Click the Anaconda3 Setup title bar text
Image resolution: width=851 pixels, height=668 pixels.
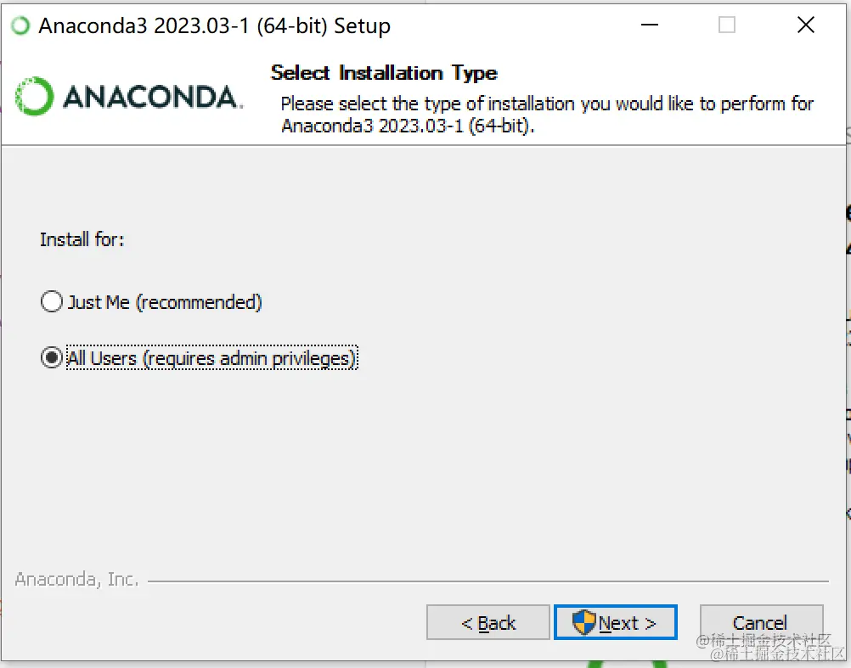[213, 25]
